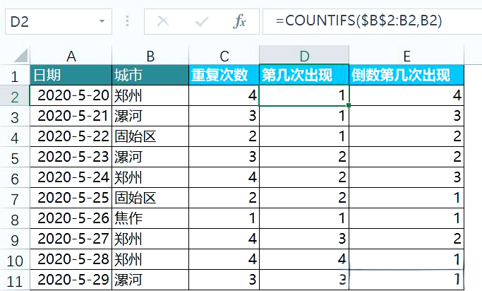Screen dimensions: 482x291
Task: Select row 8 header
Action: [15, 219]
